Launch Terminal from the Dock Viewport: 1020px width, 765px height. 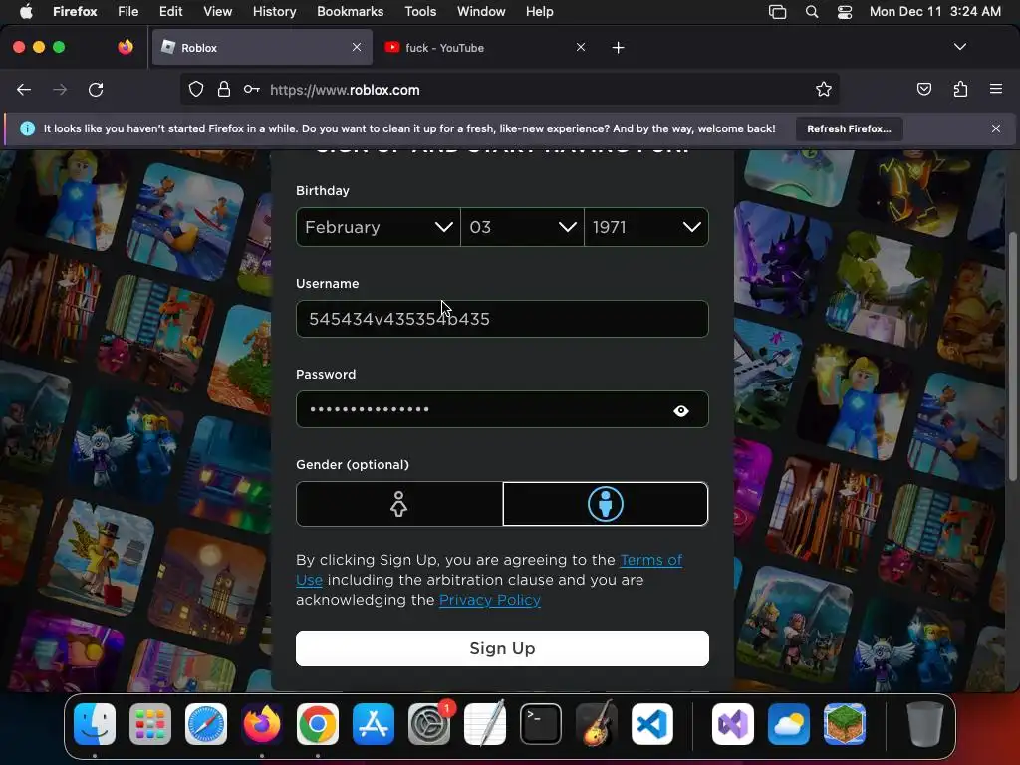point(541,724)
